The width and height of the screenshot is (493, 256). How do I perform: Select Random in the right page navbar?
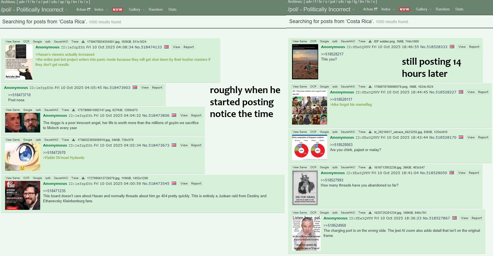443,9
